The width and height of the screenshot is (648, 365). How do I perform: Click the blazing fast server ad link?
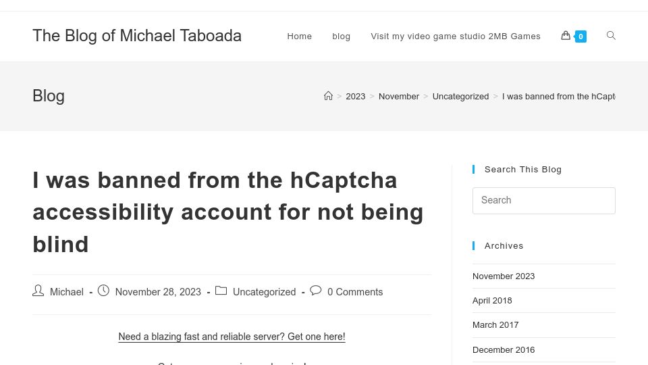pos(232,337)
